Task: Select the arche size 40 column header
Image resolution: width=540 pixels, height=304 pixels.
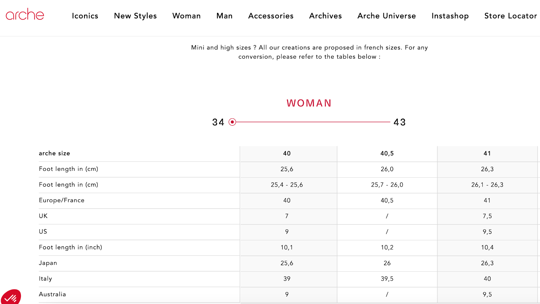Action: (287, 154)
